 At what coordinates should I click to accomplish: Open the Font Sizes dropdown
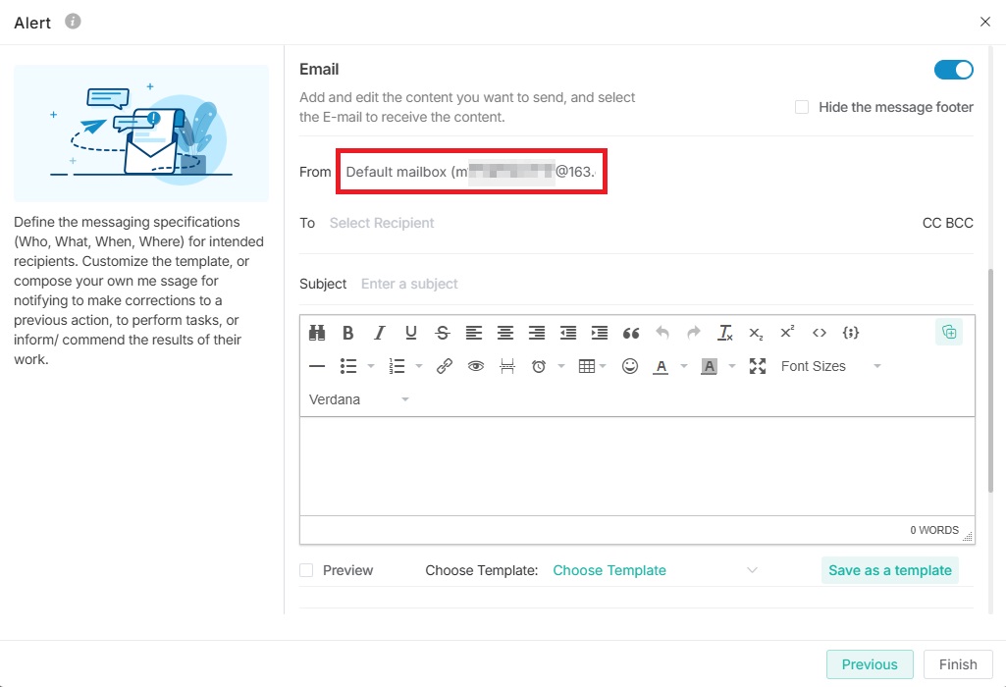(830, 366)
